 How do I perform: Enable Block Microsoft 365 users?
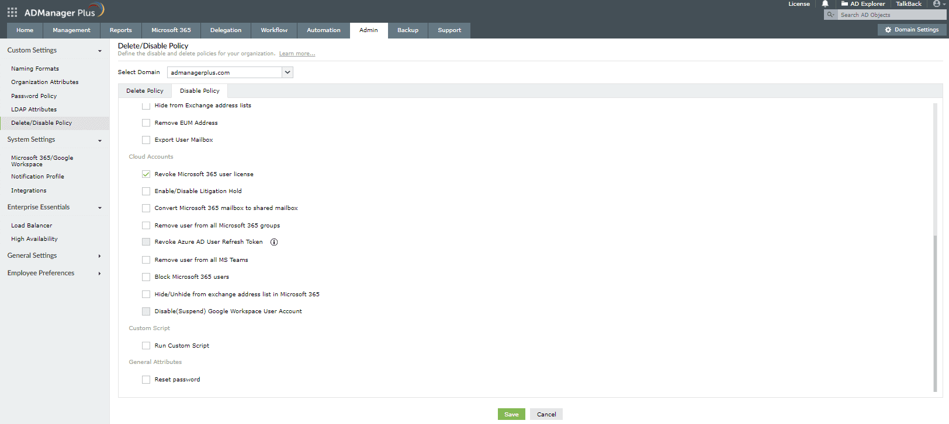146,277
